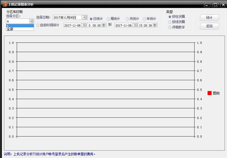Open the 选择分区 dropdown arrow
The height and width of the screenshot is (158, 227).
coord(31,21)
